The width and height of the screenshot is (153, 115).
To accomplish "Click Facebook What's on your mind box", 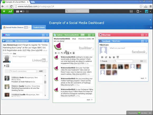I will 128,50.
